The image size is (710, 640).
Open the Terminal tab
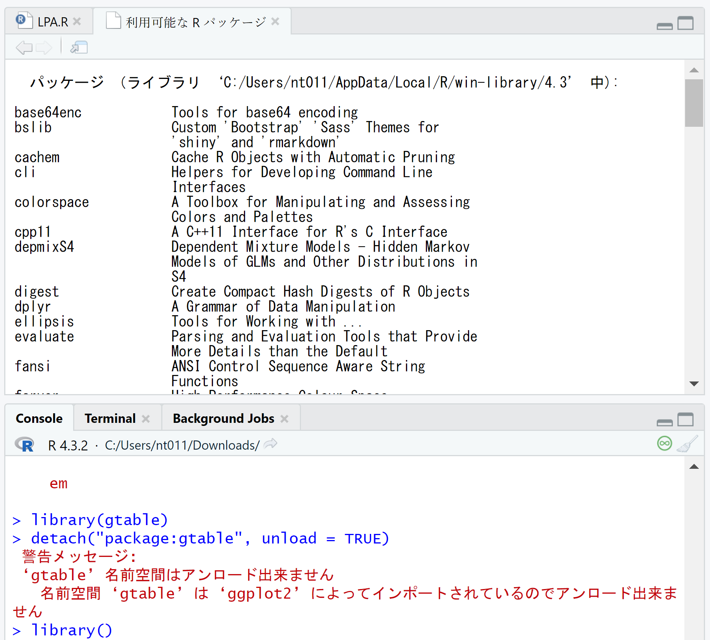point(110,418)
